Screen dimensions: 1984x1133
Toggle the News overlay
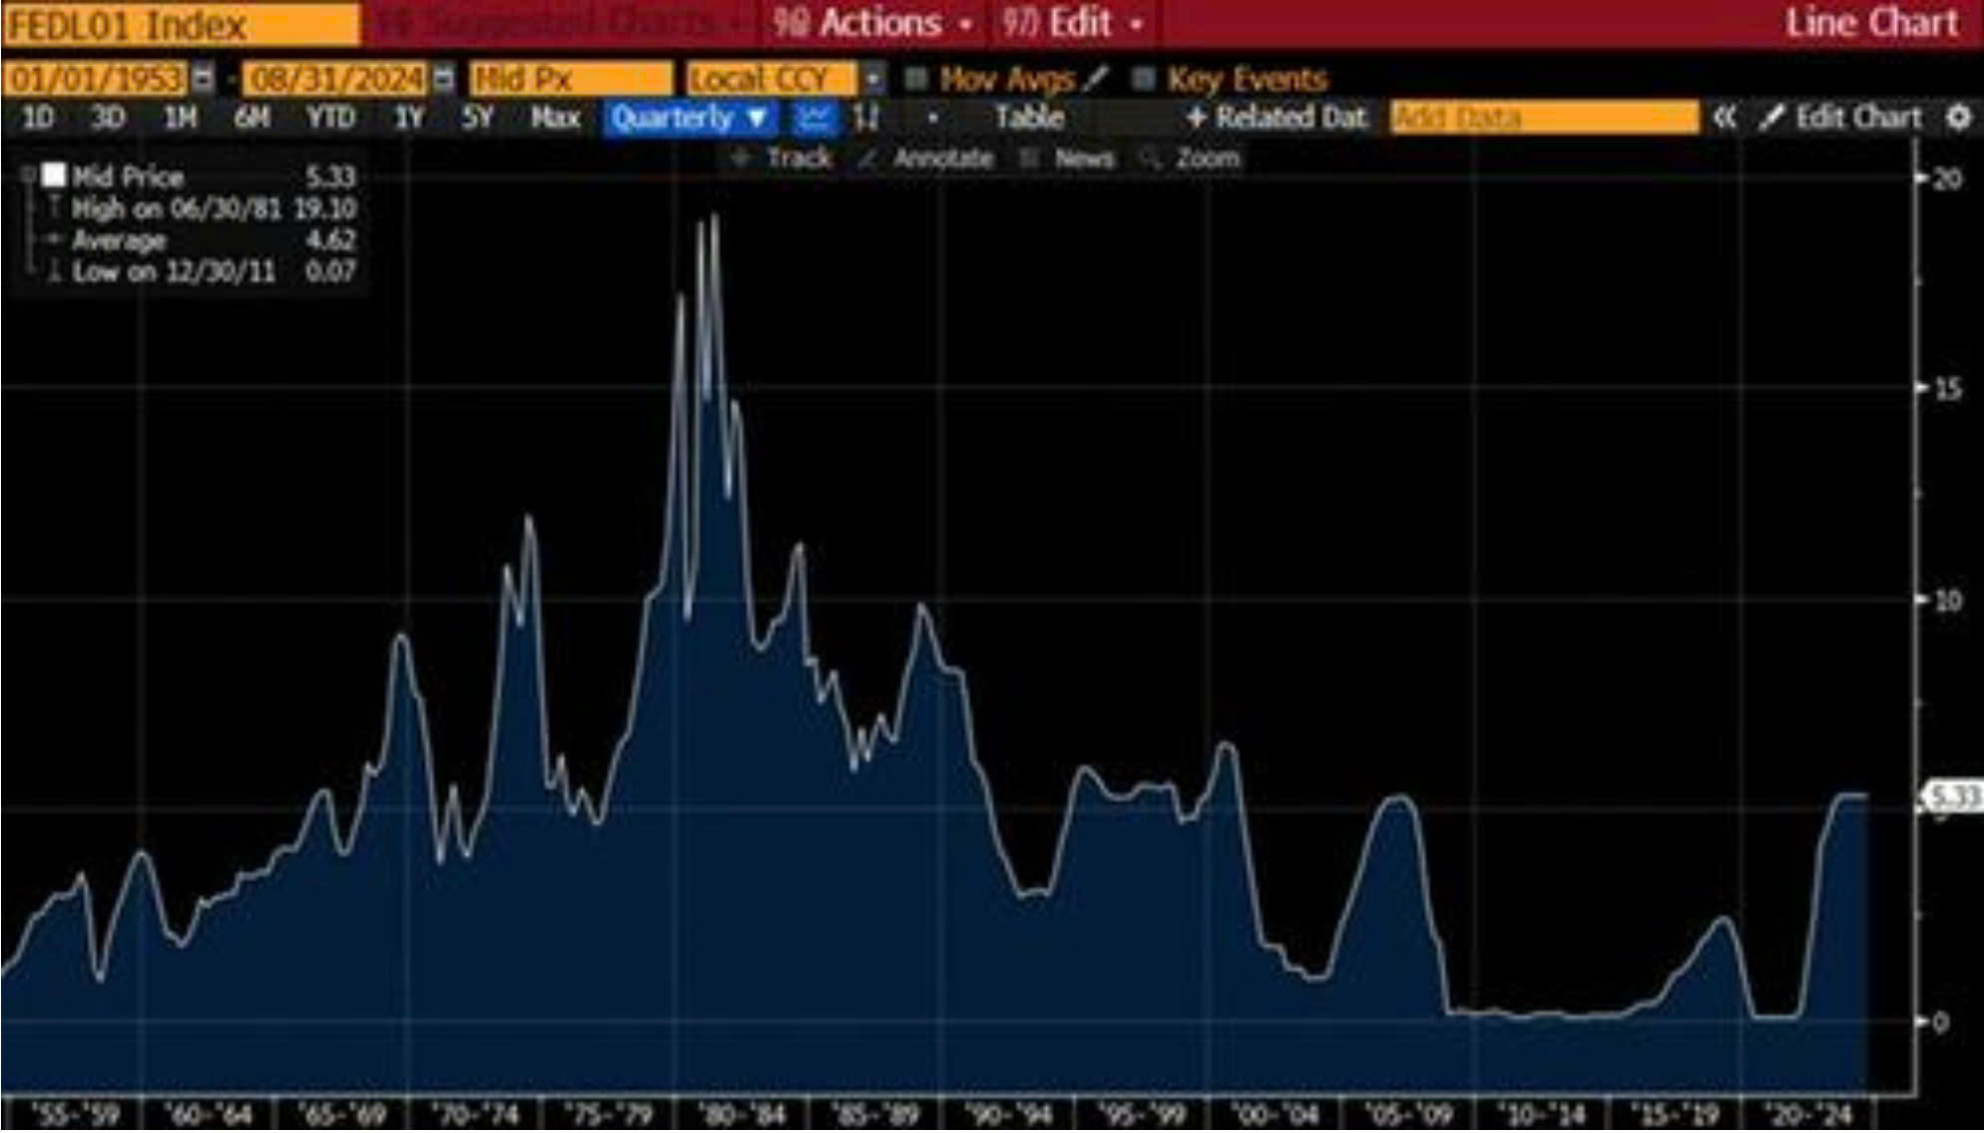click(x=1068, y=159)
